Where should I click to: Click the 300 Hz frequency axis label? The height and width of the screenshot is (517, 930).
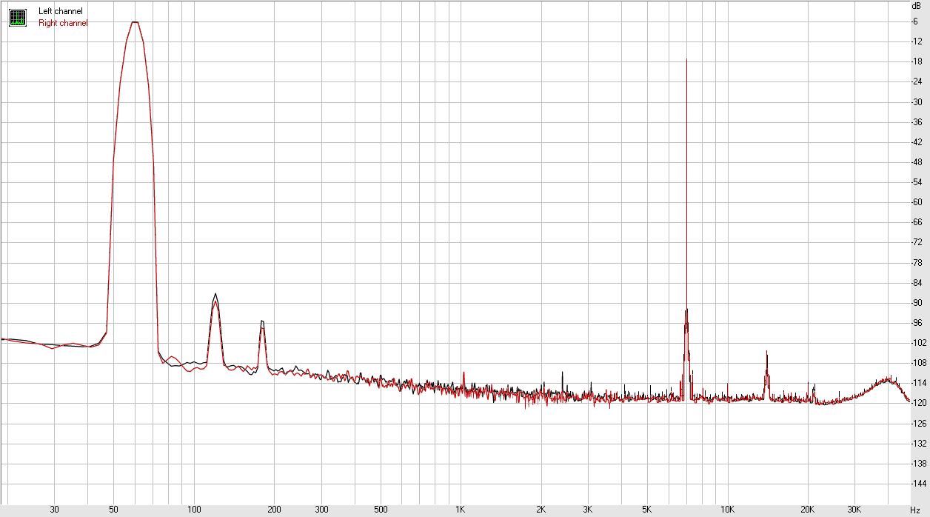click(321, 510)
